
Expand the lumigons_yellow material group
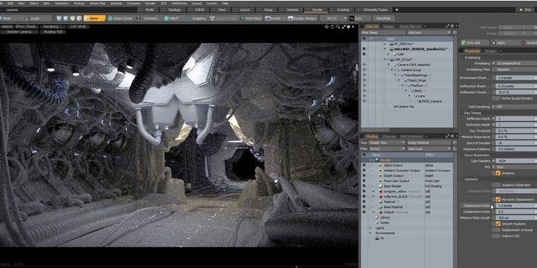(373, 191)
